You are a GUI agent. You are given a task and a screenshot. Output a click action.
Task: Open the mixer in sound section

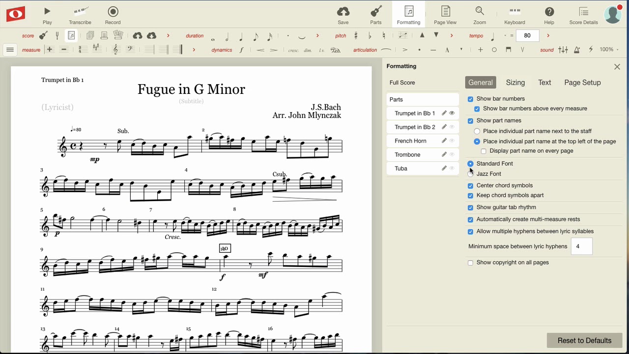pyautogui.click(x=563, y=50)
